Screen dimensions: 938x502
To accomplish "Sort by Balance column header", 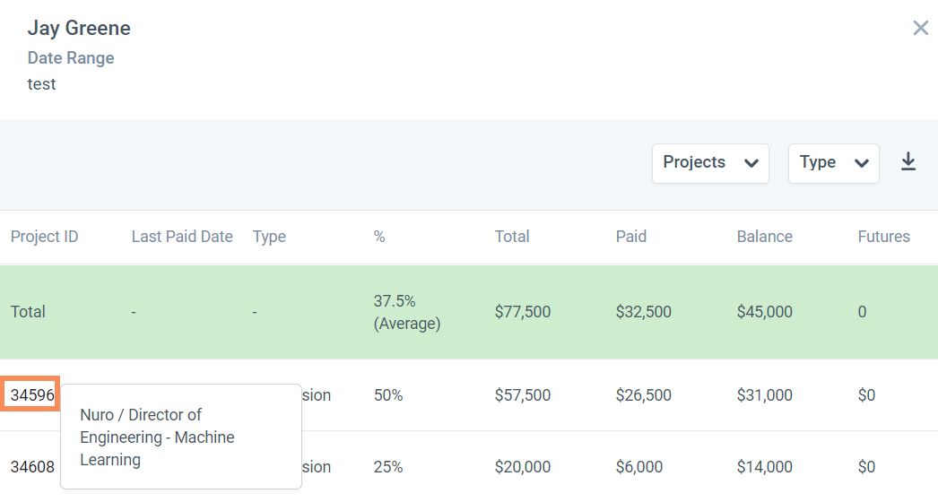I will click(765, 237).
